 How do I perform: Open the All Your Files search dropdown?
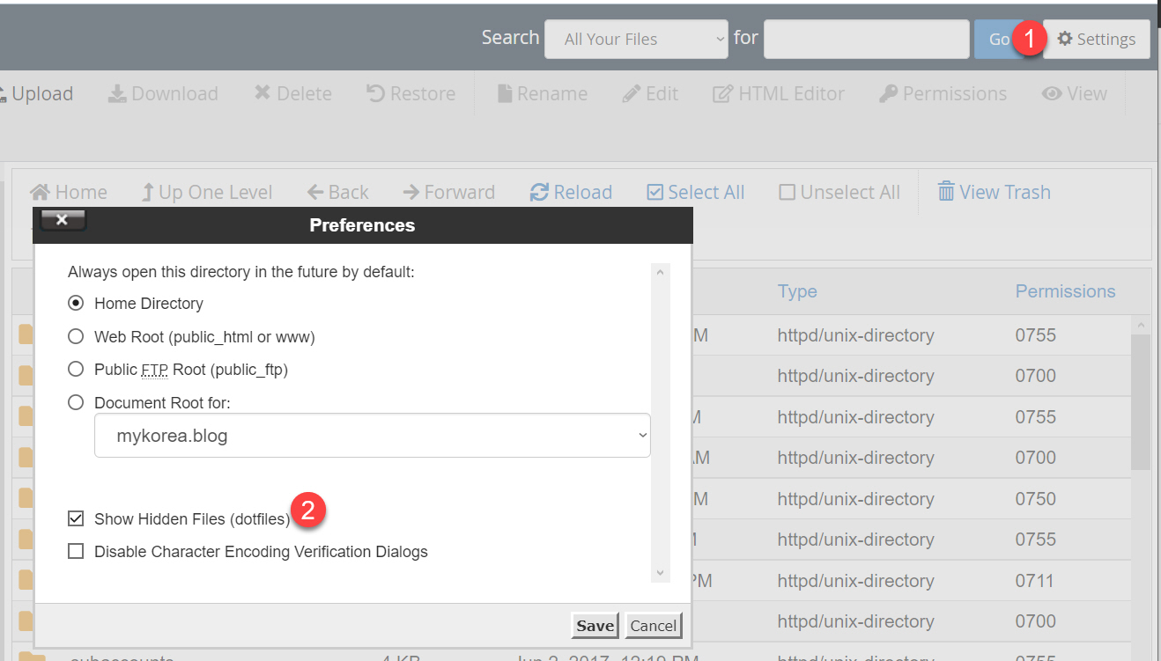click(637, 40)
